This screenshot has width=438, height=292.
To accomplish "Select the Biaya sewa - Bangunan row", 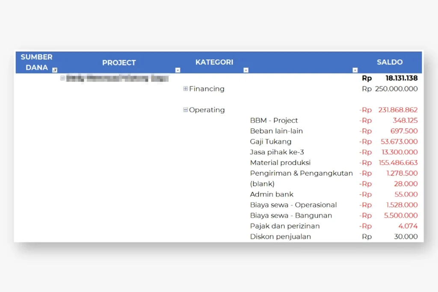I will click(291, 215).
